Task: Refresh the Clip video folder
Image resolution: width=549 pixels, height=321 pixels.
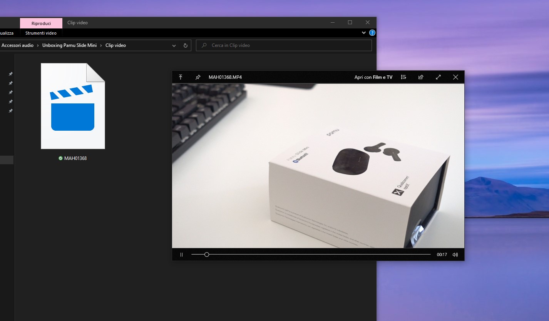Action: pyautogui.click(x=185, y=45)
